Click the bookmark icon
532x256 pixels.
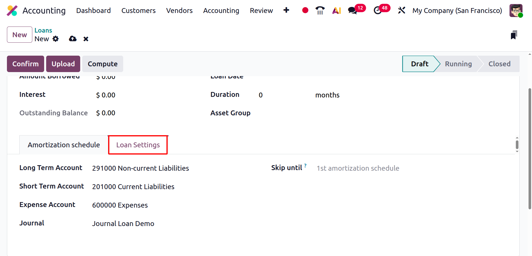click(x=514, y=35)
